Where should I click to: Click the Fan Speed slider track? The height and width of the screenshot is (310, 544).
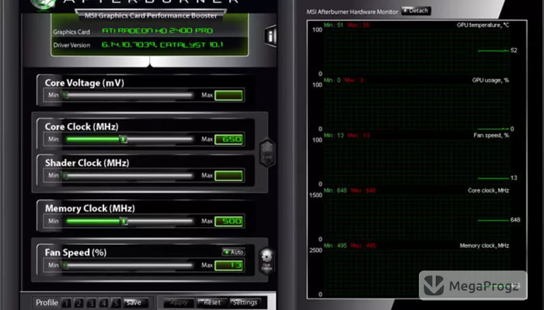(x=129, y=266)
